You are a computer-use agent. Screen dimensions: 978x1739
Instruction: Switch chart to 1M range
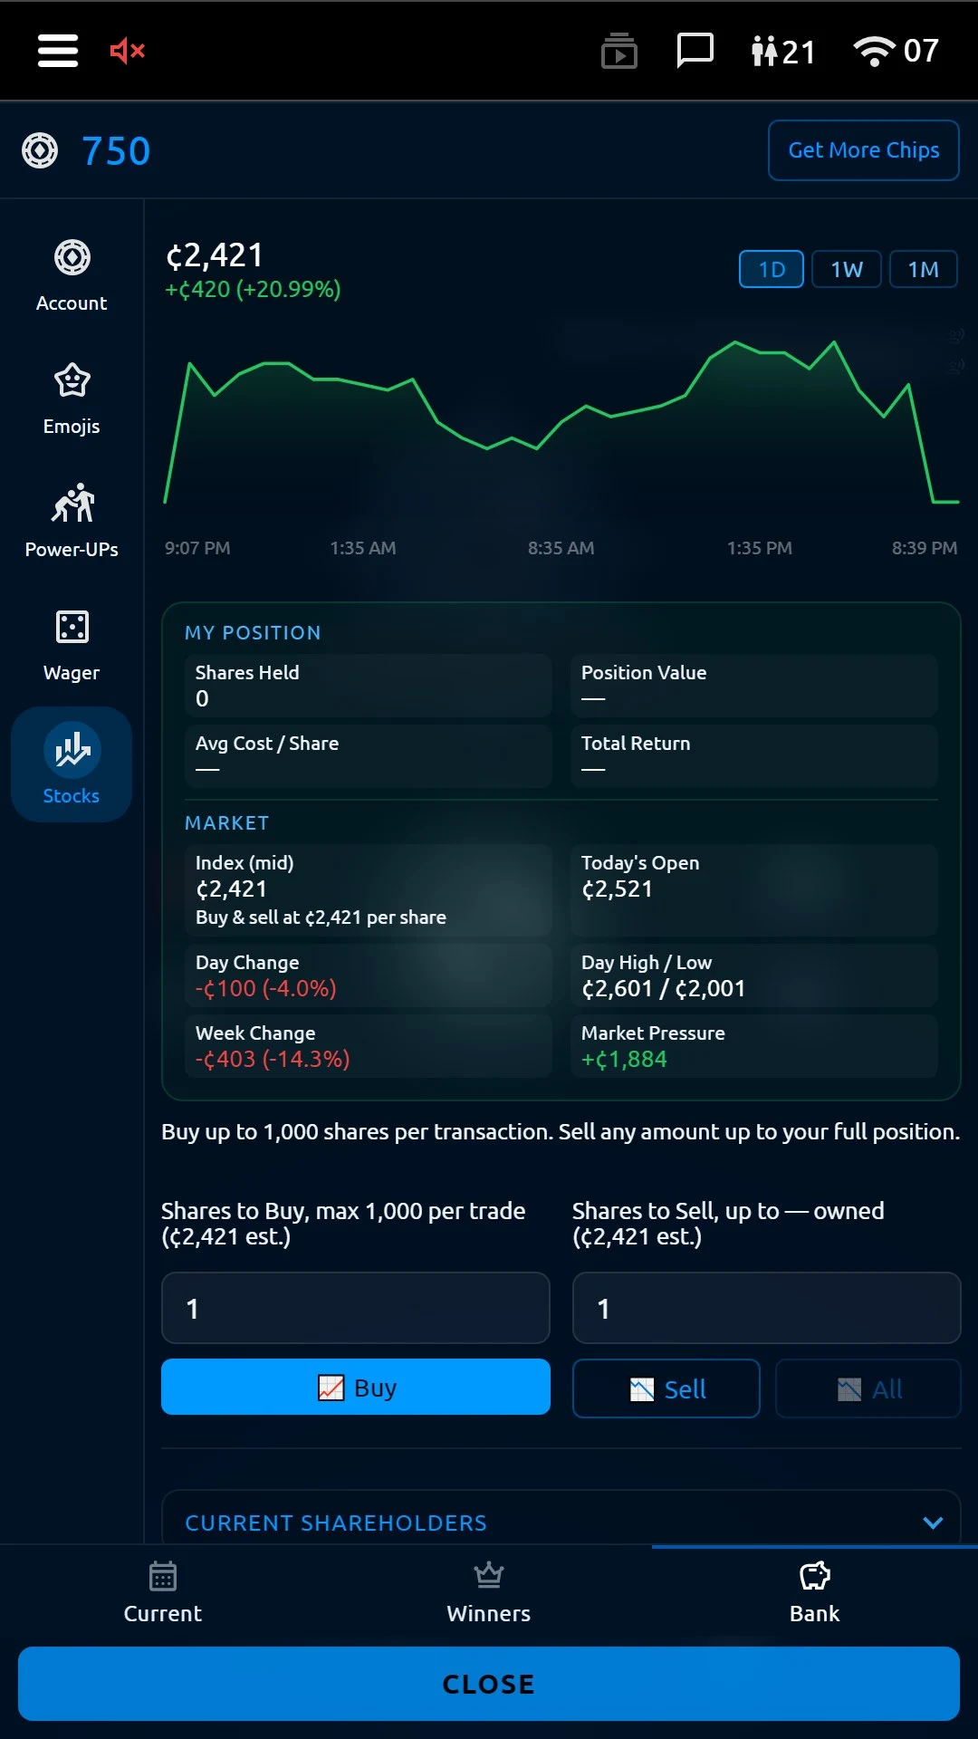(924, 269)
